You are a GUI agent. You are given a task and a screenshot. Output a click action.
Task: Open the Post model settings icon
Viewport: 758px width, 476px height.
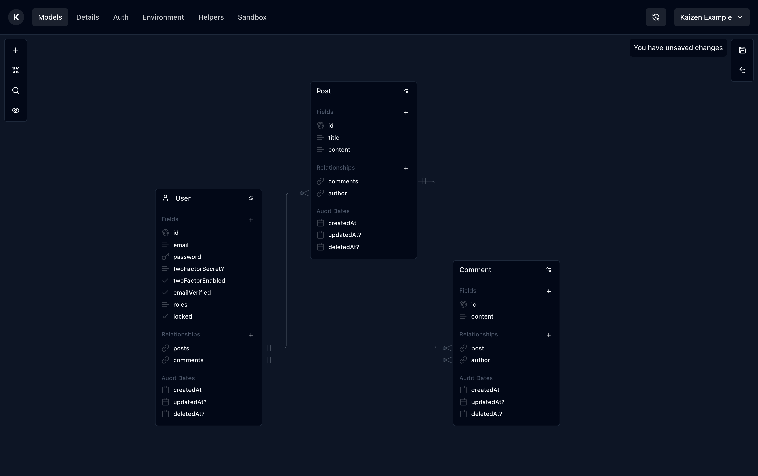tap(406, 91)
